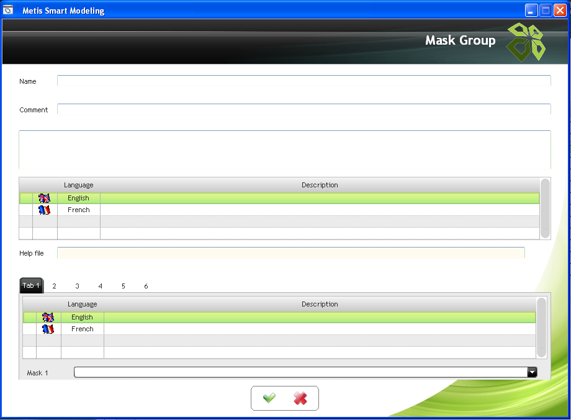Go to tab 6

pos(146,286)
